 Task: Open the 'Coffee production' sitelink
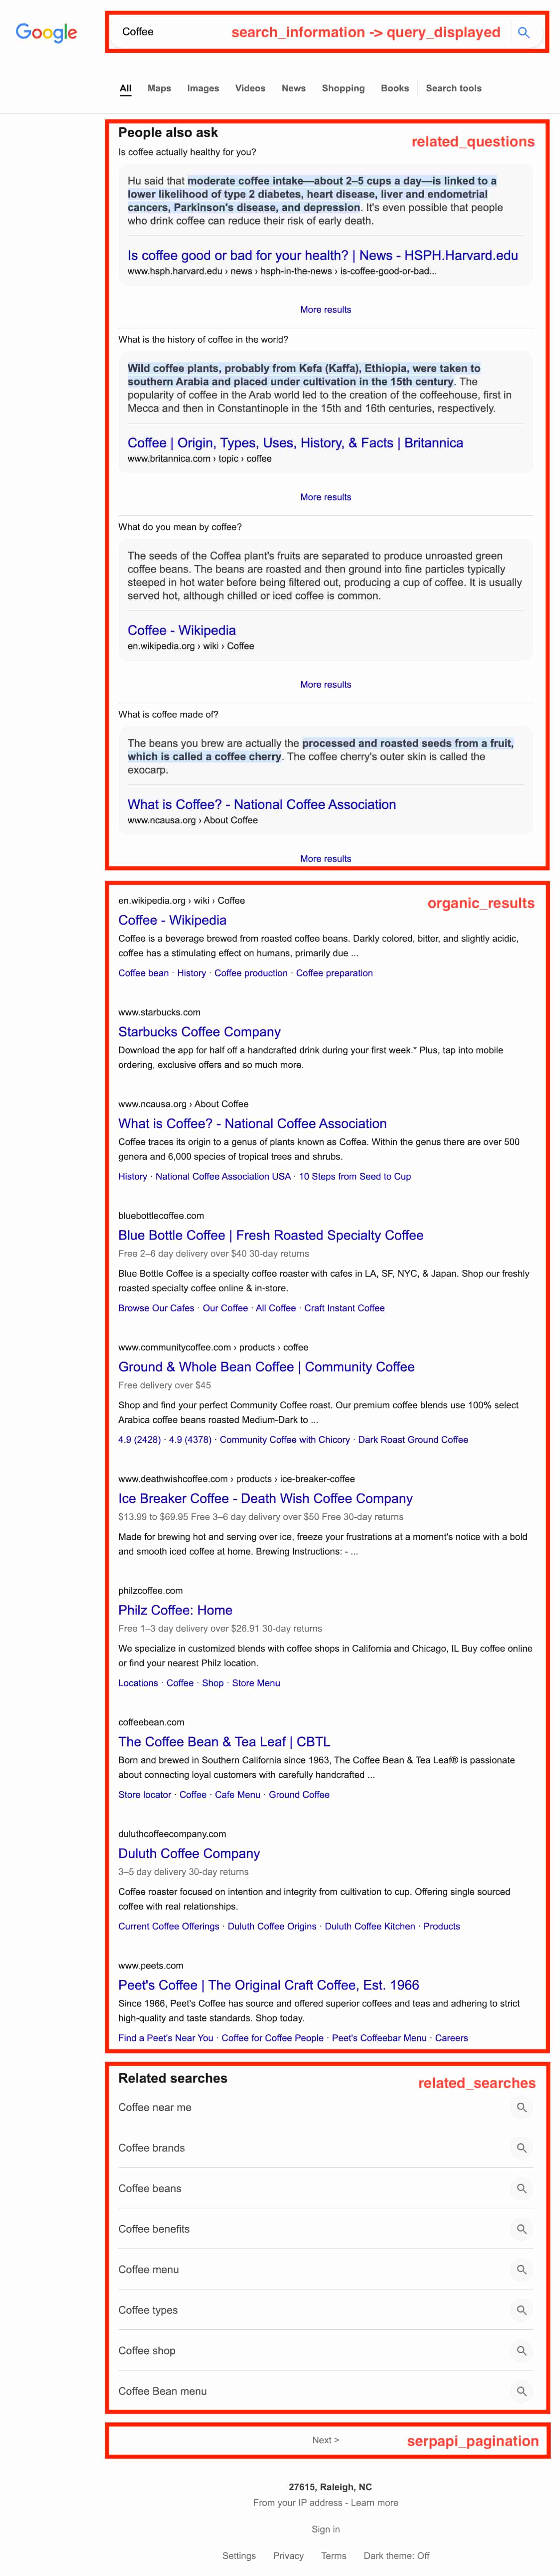251,973
